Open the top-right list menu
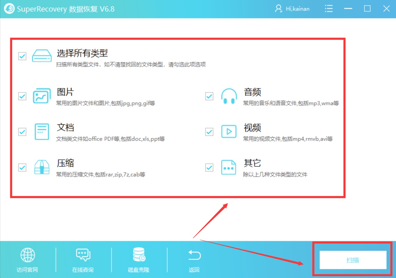Image resolution: width=396 pixels, height=278 pixels. [x=329, y=9]
